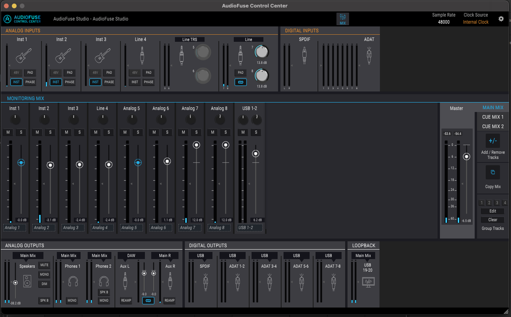The image size is (511, 317).
Task: Toggle the Aux output link icon
Action: (148, 300)
